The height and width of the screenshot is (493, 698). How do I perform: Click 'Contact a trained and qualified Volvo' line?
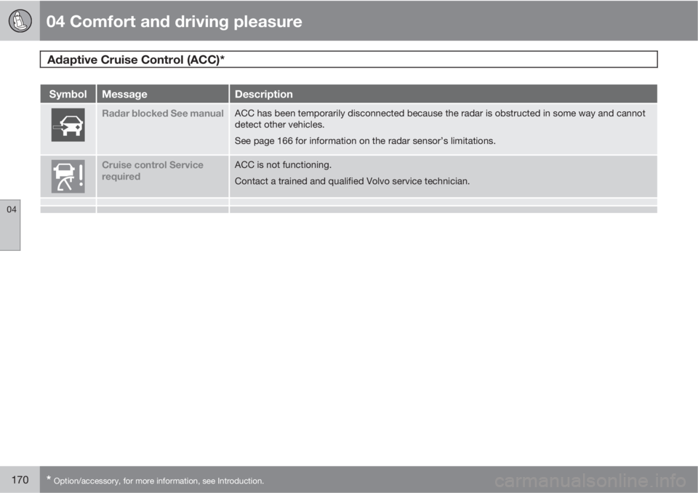pyautogui.click(x=352, y=181)
